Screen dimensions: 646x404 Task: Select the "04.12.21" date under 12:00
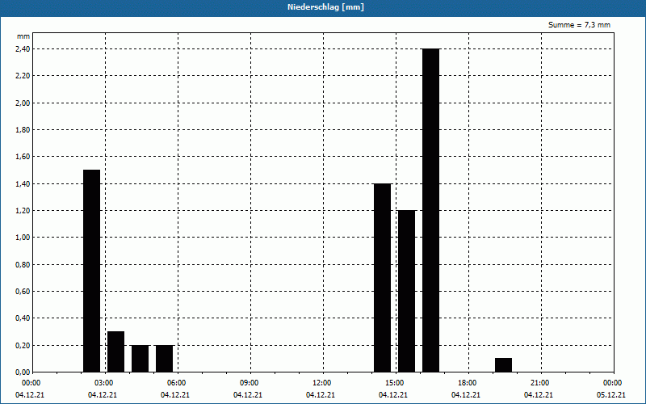pos(321,395)
